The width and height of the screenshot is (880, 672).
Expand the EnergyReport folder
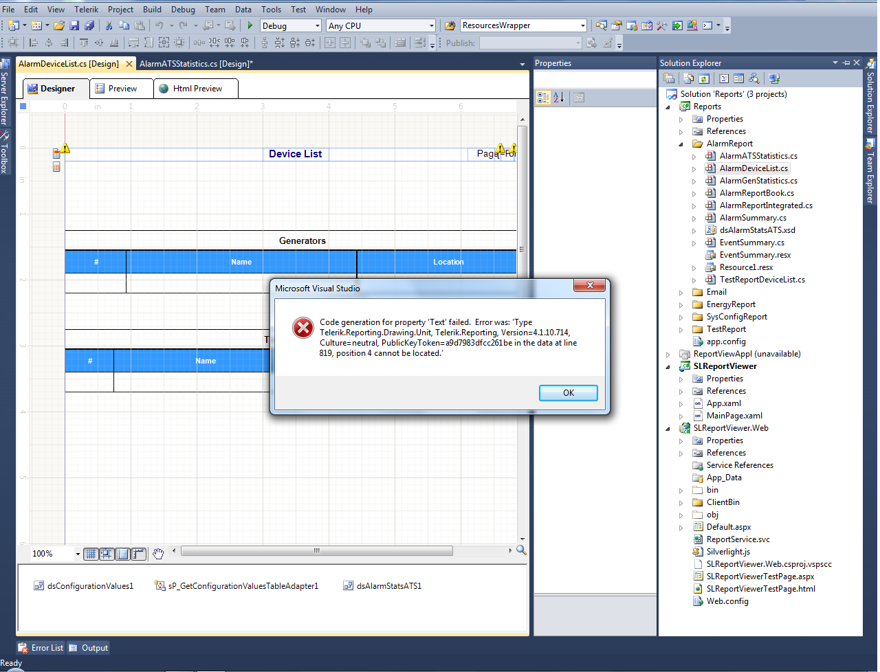[x=681, y=305]
